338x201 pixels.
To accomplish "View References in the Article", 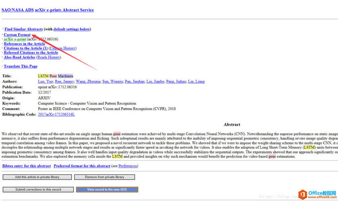I will (x=24, y=44).
